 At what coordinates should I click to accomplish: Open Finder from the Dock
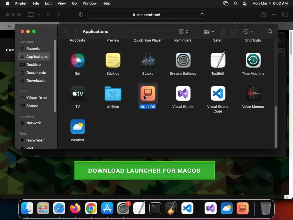(27, 208)
